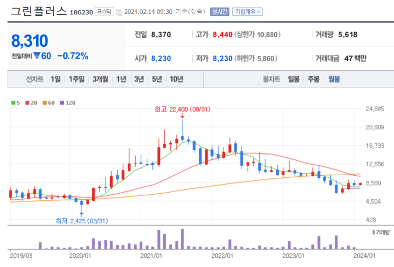Open the 기업개요 dropdown
This screenshot has width=394, height=267.
248,12
